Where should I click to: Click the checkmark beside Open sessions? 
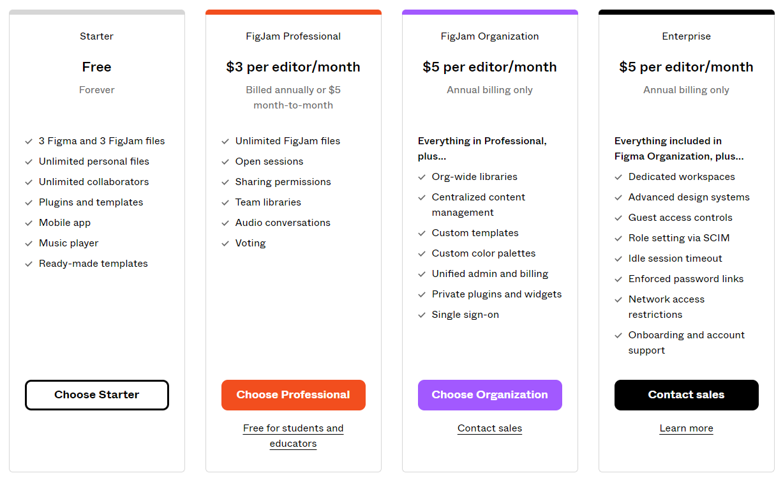coord(225,162)
